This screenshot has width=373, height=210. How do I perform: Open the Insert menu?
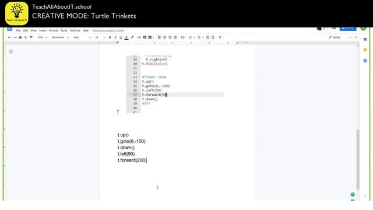coord(43,30)
